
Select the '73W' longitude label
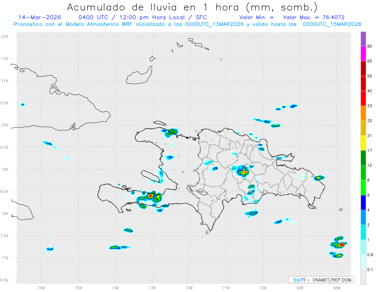152,288
